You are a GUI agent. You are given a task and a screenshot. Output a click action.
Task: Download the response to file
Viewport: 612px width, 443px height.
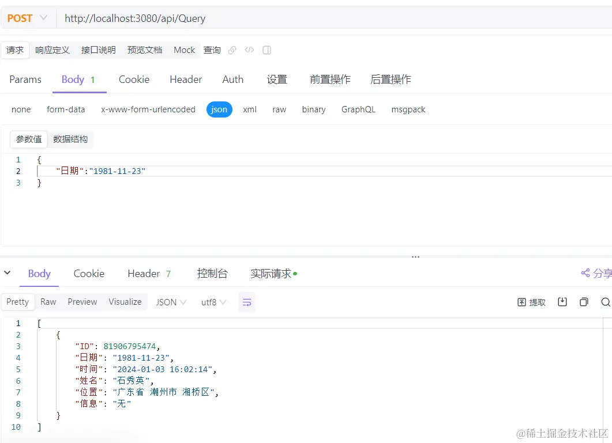[562, 302]
